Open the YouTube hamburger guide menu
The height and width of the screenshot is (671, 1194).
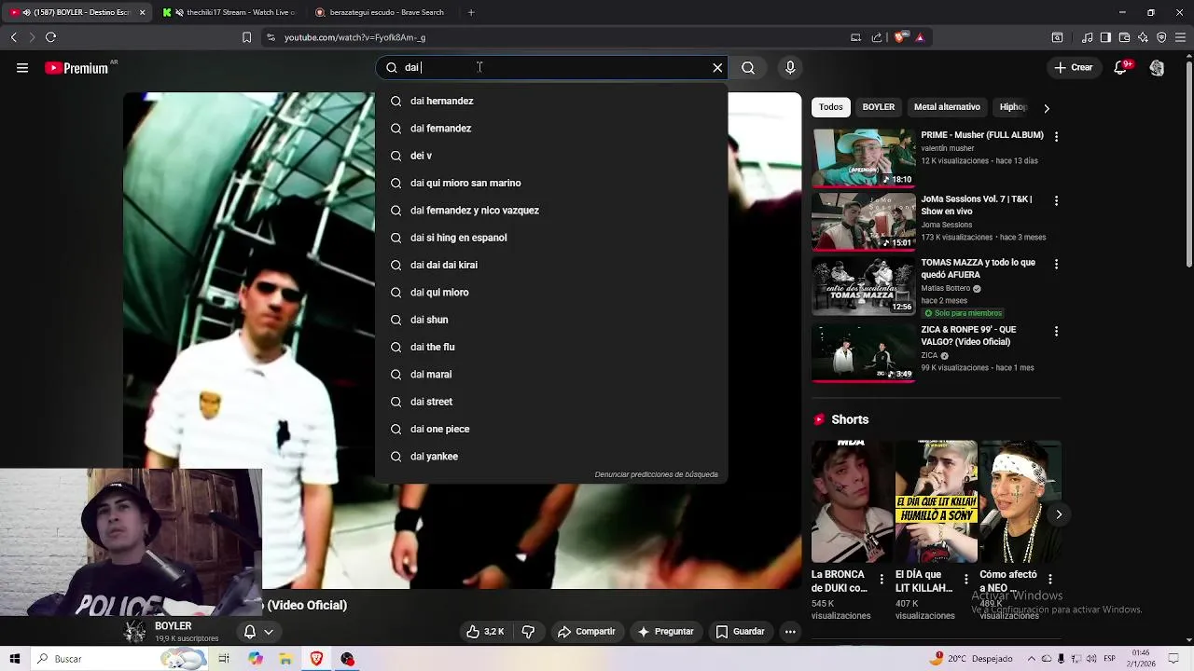[22, 67]
